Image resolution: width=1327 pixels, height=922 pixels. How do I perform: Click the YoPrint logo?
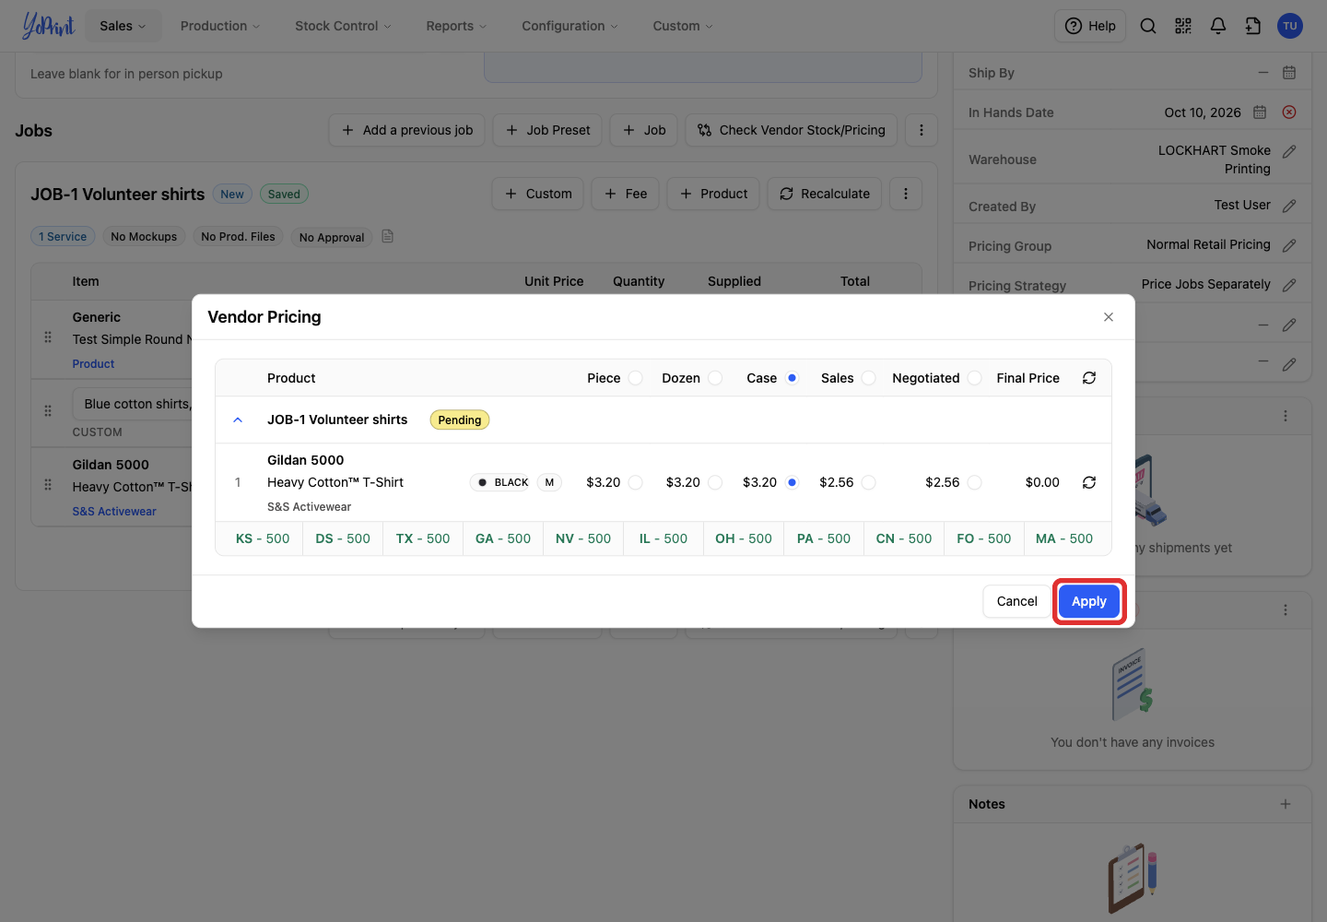[48, 26]
